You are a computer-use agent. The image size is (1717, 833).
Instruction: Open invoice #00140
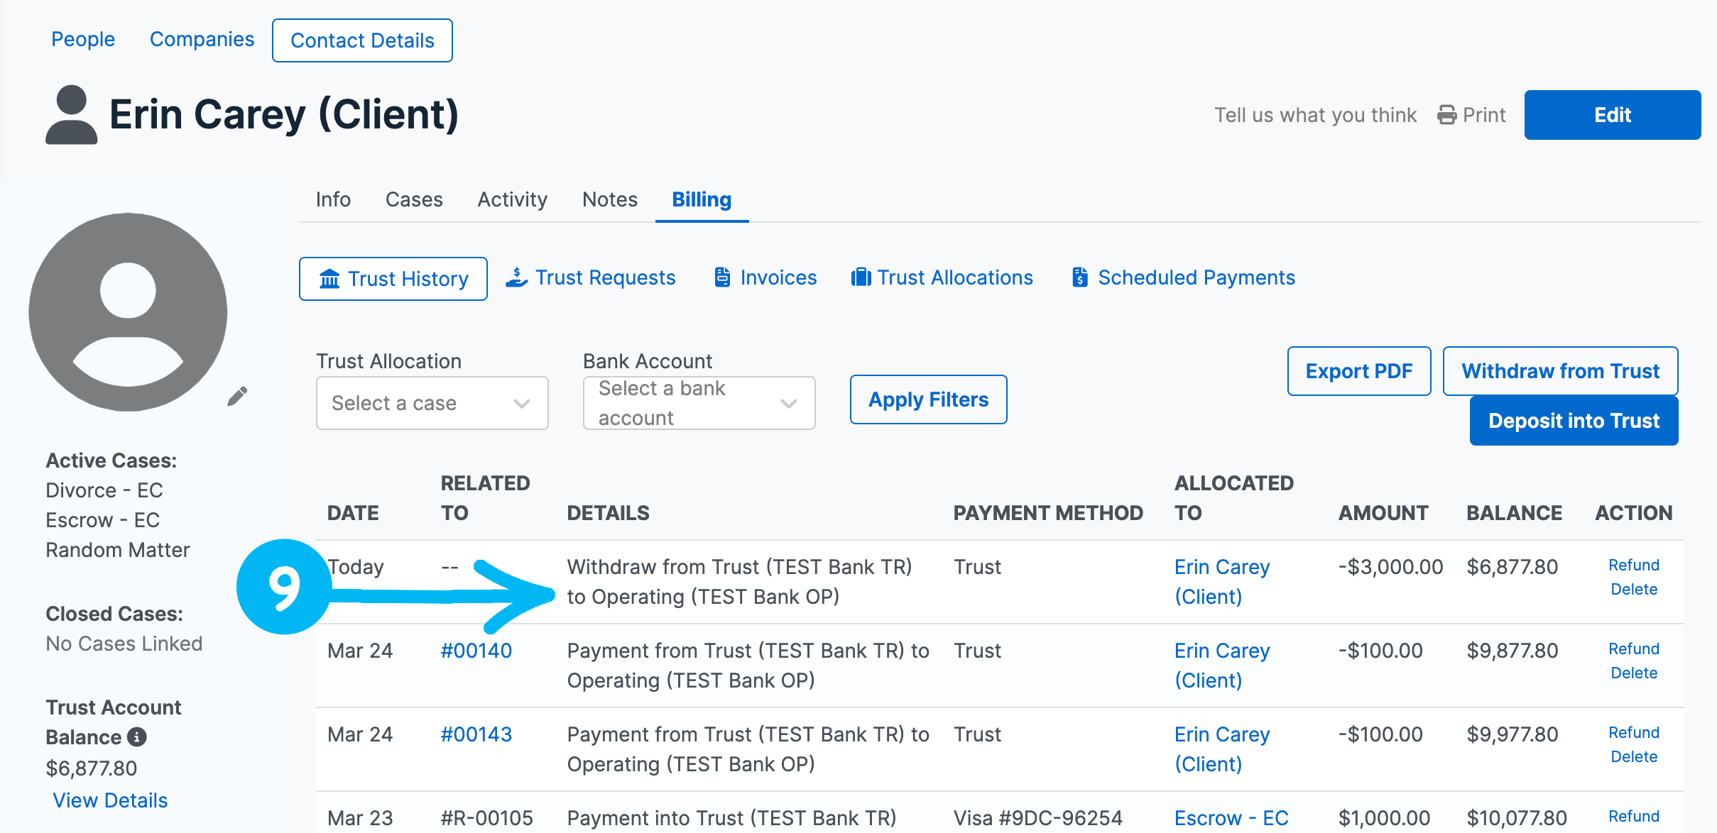[x=476, y=650]
